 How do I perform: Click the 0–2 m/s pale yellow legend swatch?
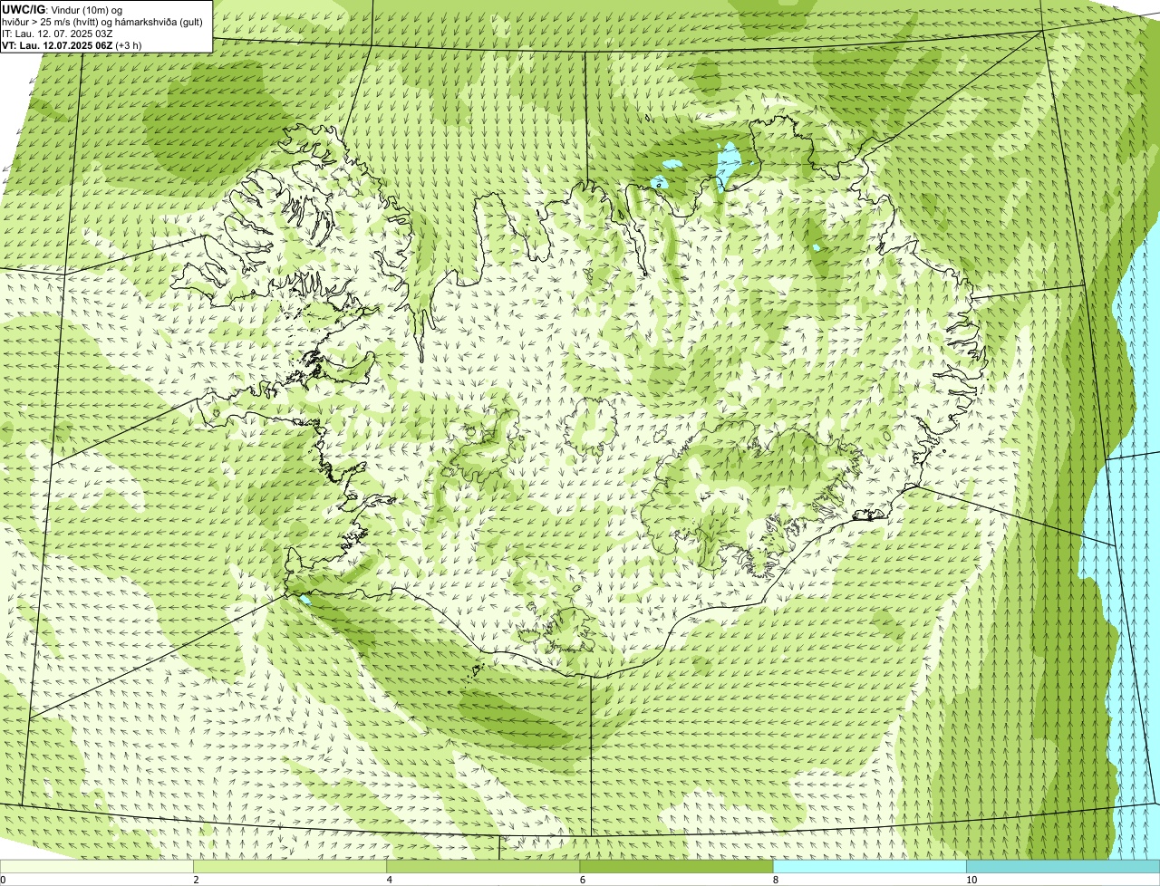[96, 867]
